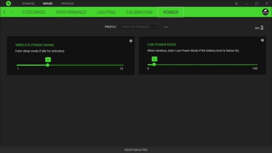Open the Profile dropdown list
272x153 pixels.
pyautogui.click(x=140, y=27)
